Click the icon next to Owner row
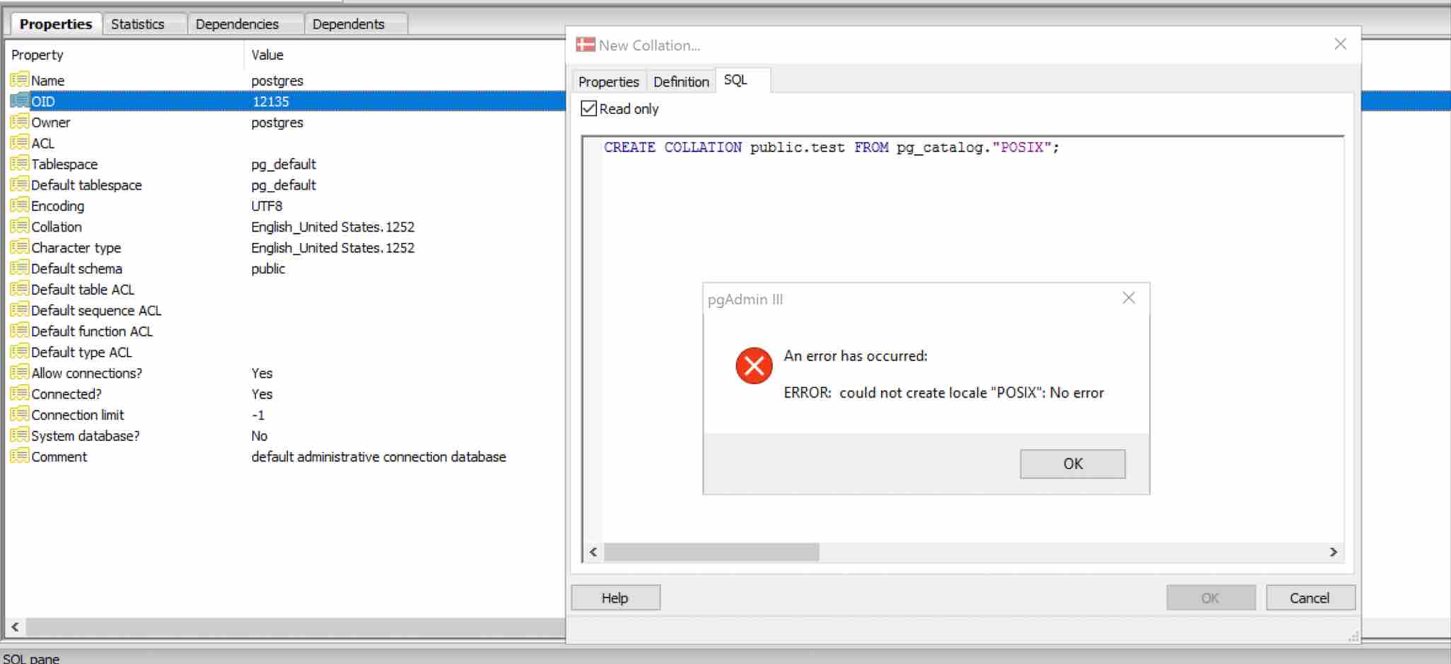 click(x=19, y=122)
